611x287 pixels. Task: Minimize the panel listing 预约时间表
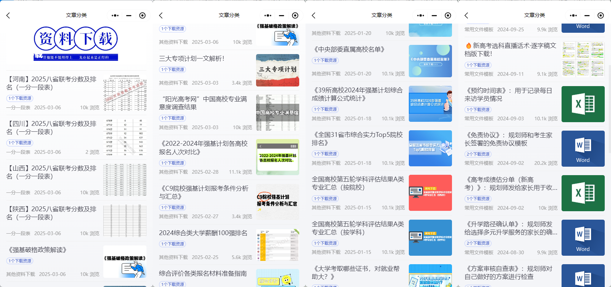coord(587,15)
